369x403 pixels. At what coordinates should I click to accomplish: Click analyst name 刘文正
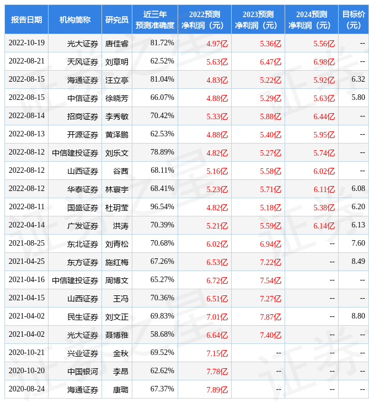(x=117, y=317)
